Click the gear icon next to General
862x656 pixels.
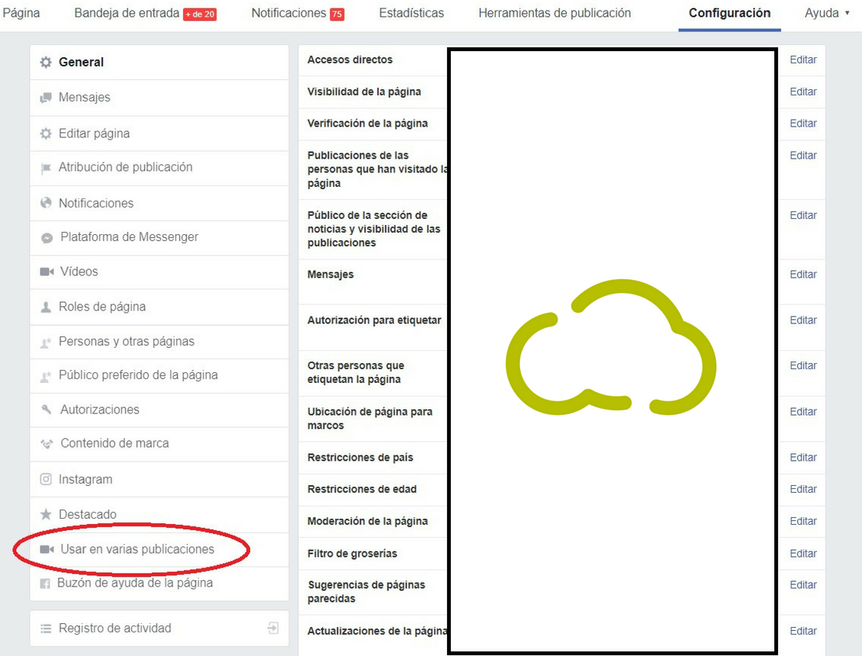coord(46,63)
